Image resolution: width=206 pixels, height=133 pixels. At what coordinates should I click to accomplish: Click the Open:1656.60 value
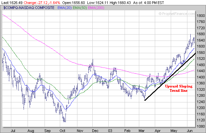tap(73, 3)
